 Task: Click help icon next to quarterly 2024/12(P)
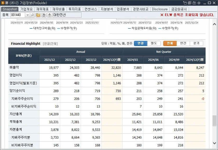202,60
